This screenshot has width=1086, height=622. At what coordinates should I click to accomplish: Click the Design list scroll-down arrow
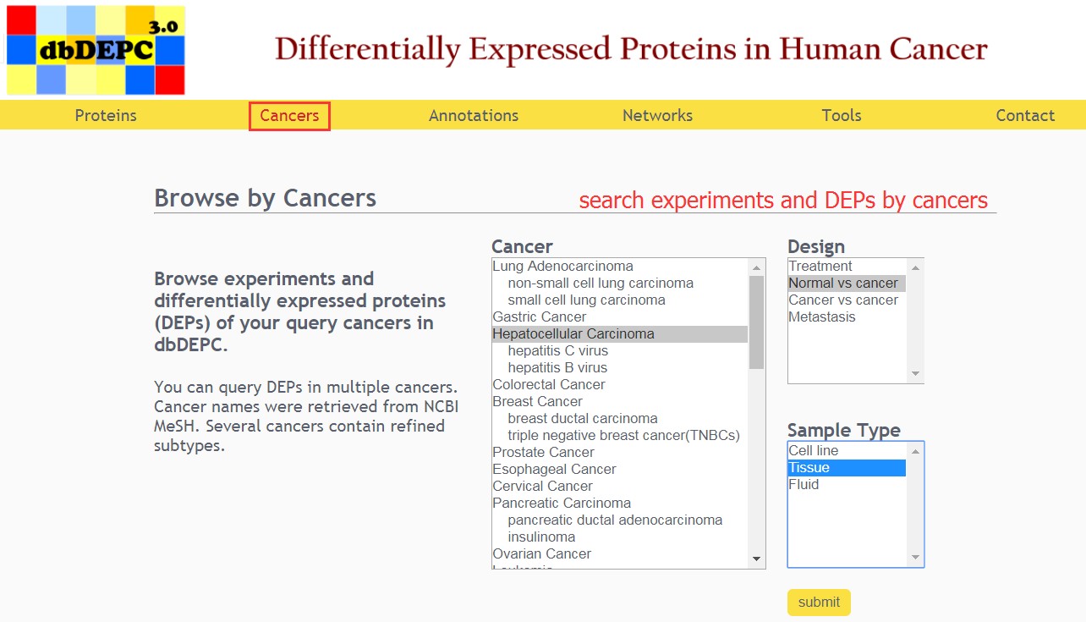coord(915,374)
